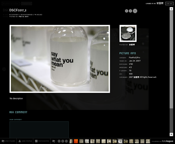Click the 'Tomorrow' breadcrumb tab
This screenshot has width=175, height=144.
27,4
